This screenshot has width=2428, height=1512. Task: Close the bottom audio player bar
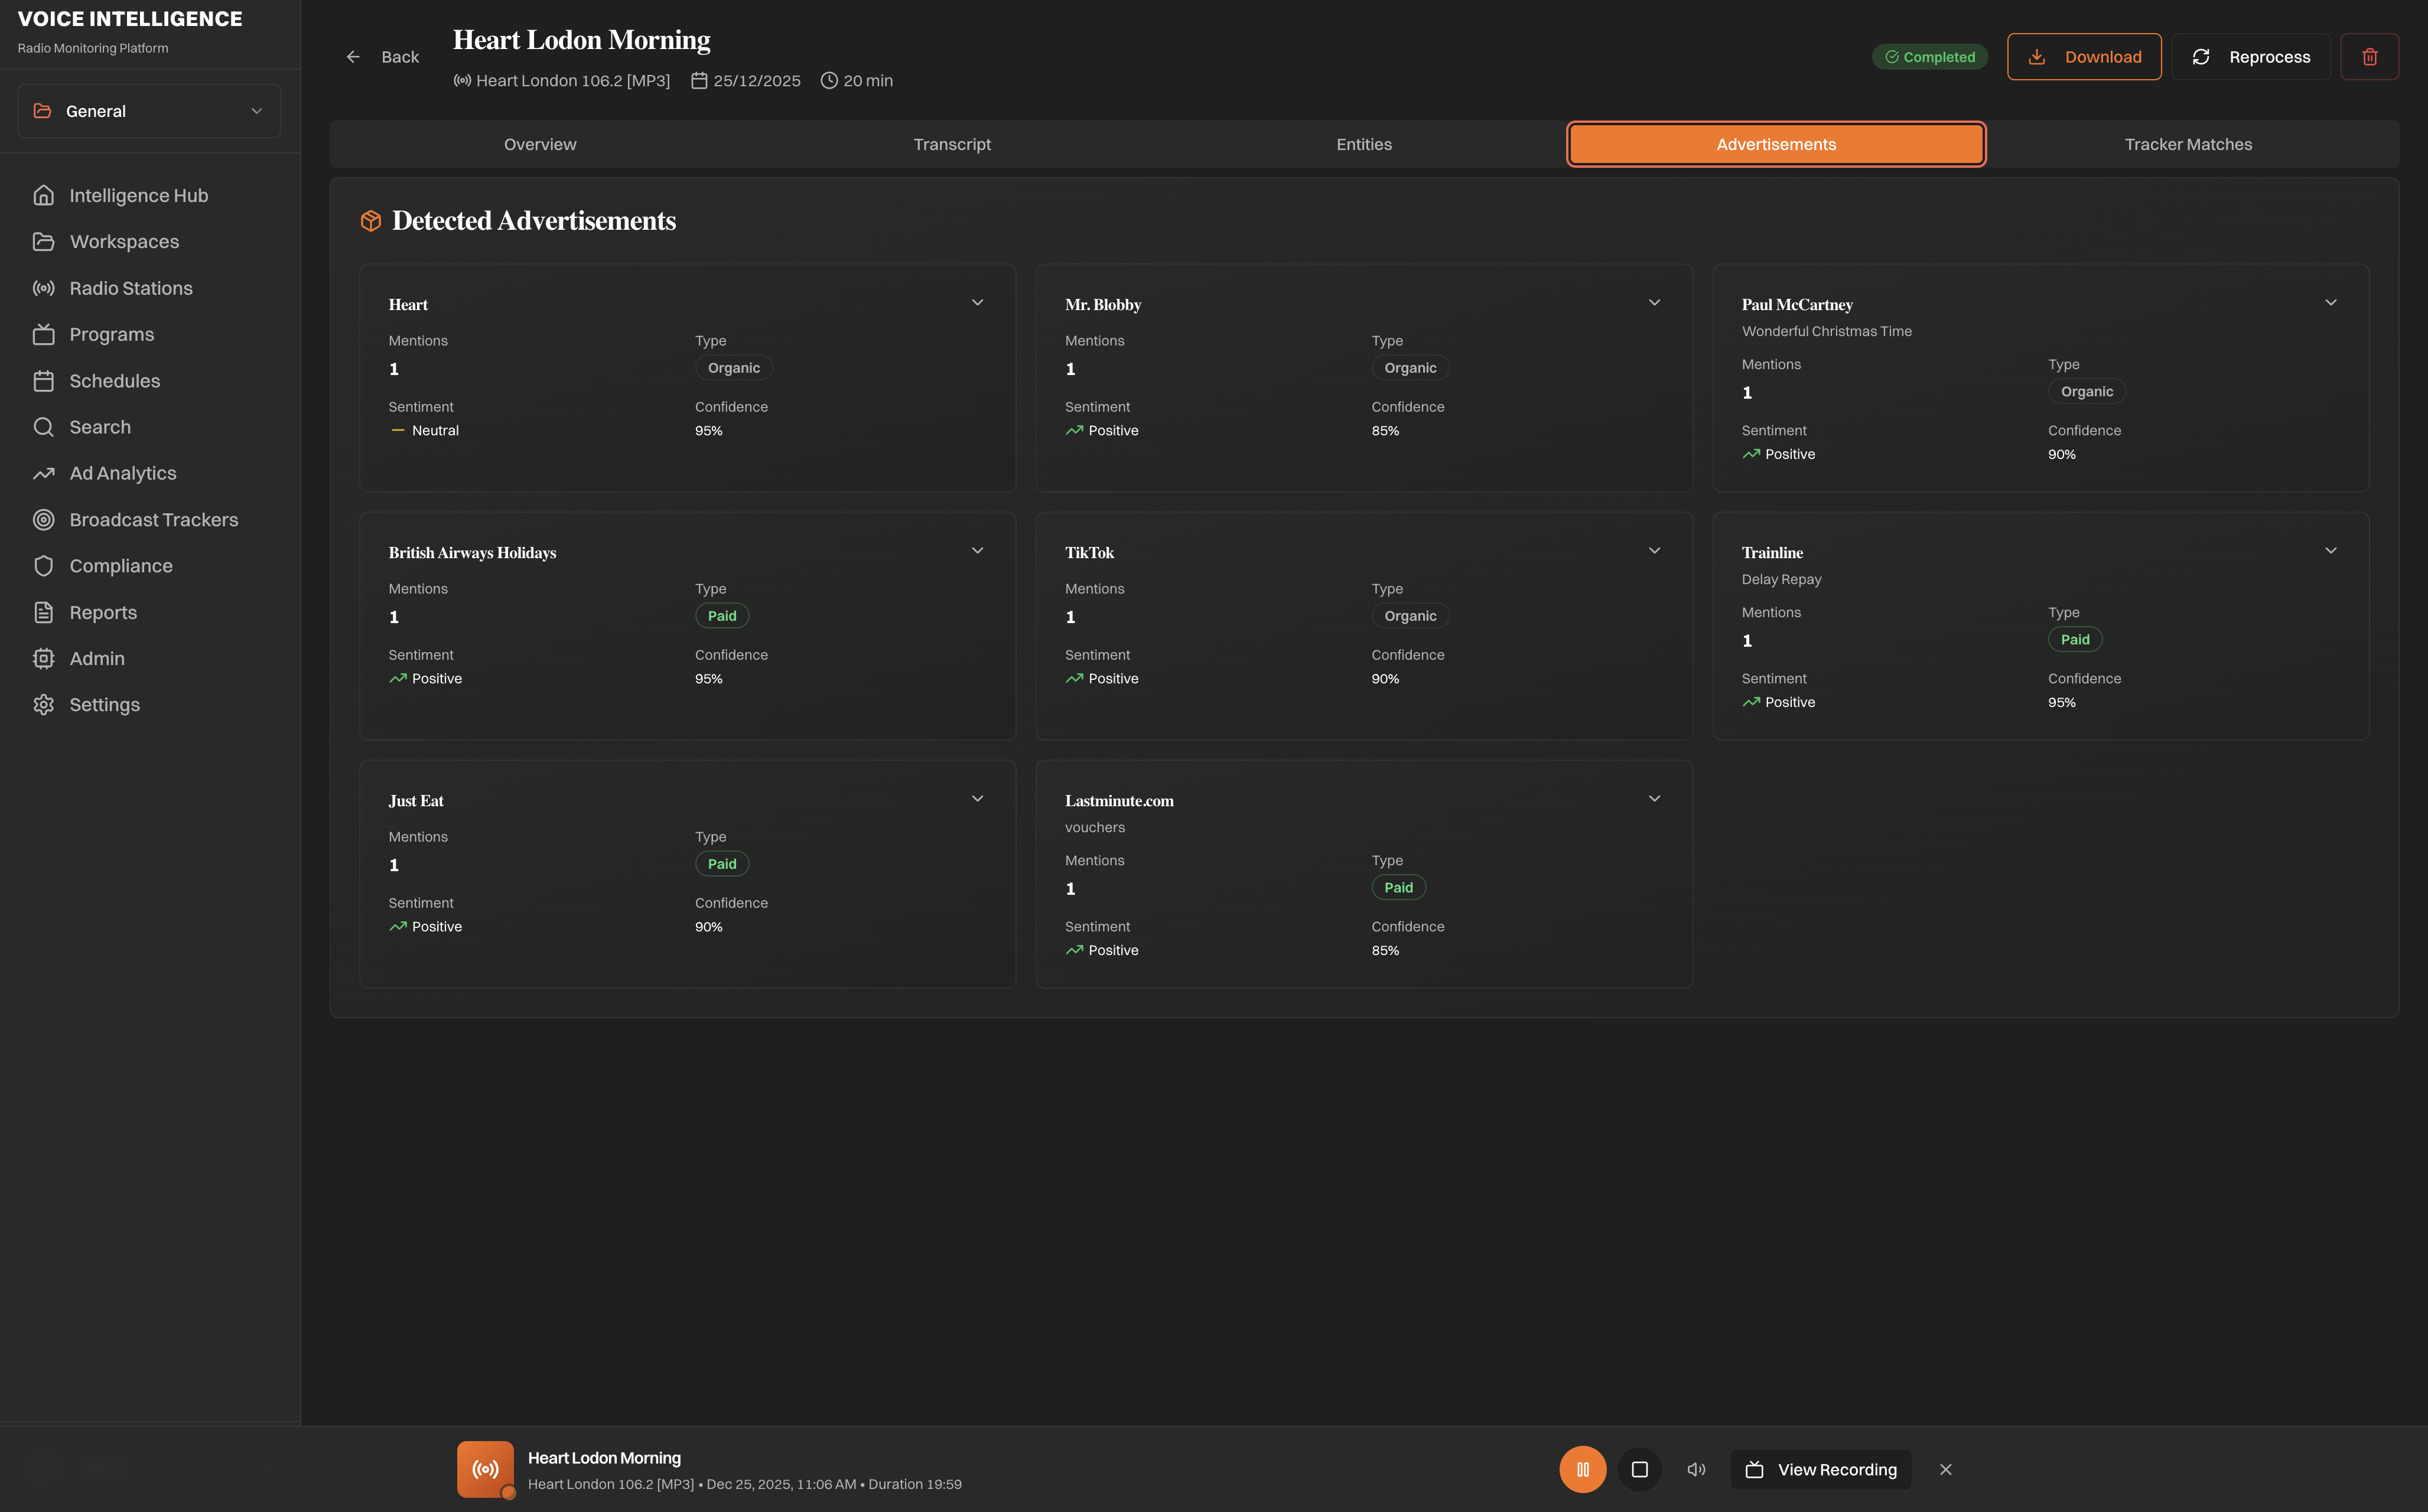(1945, 1469)
